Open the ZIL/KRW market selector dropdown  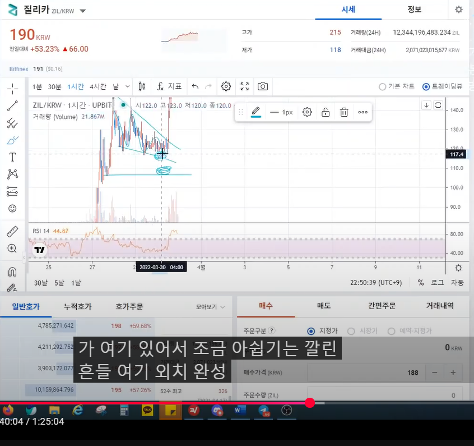[x=82, y=11]
